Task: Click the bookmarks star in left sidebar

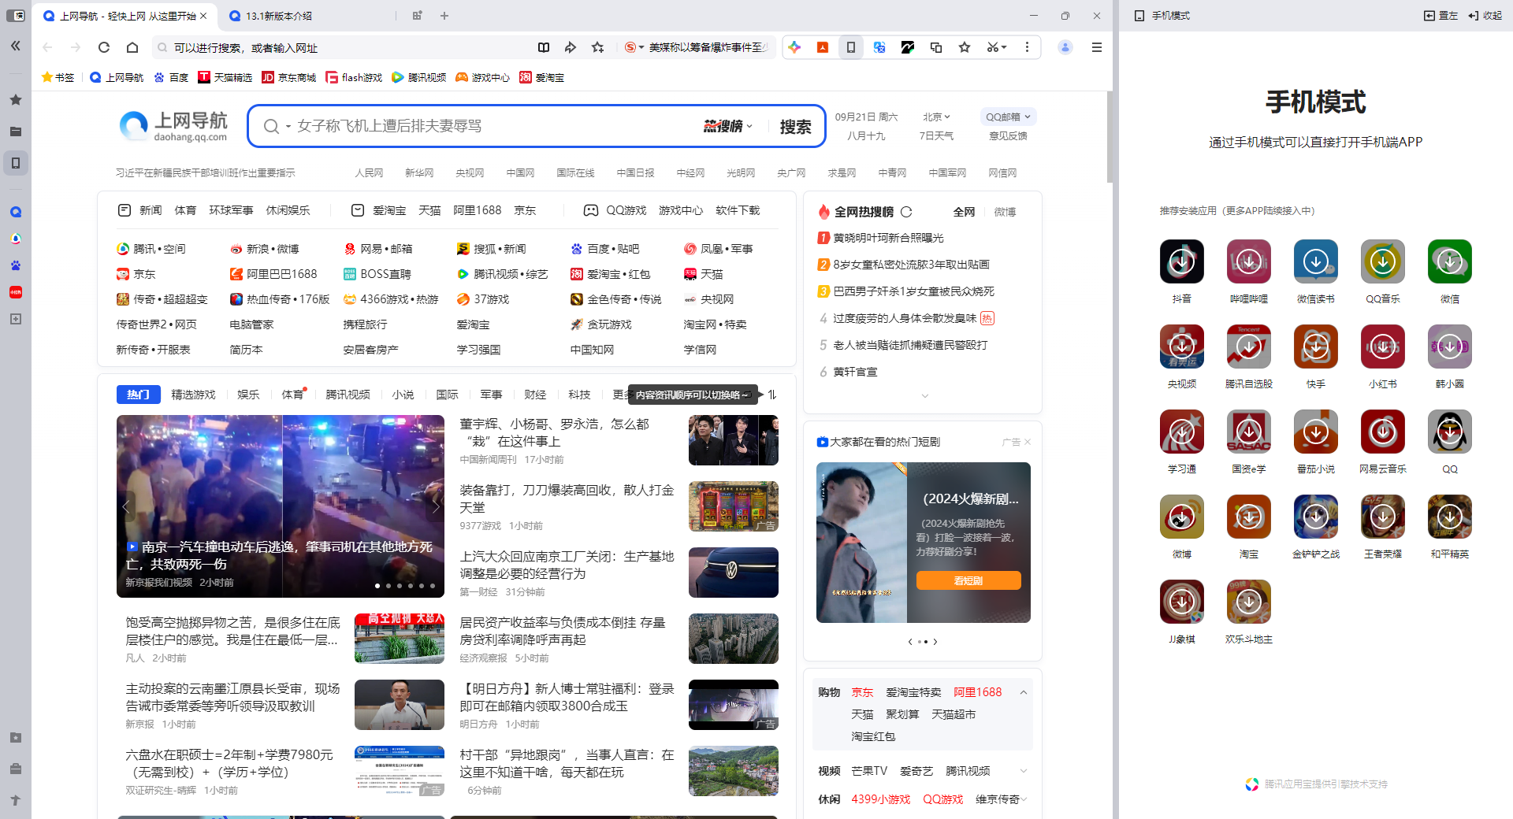Action: [16, 100]
